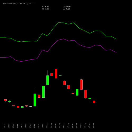This screenshot has height=132, width=132.
Task: Select the tall red candle for 05 Aug
Action: pyautogui.click(x=56, y=74)
